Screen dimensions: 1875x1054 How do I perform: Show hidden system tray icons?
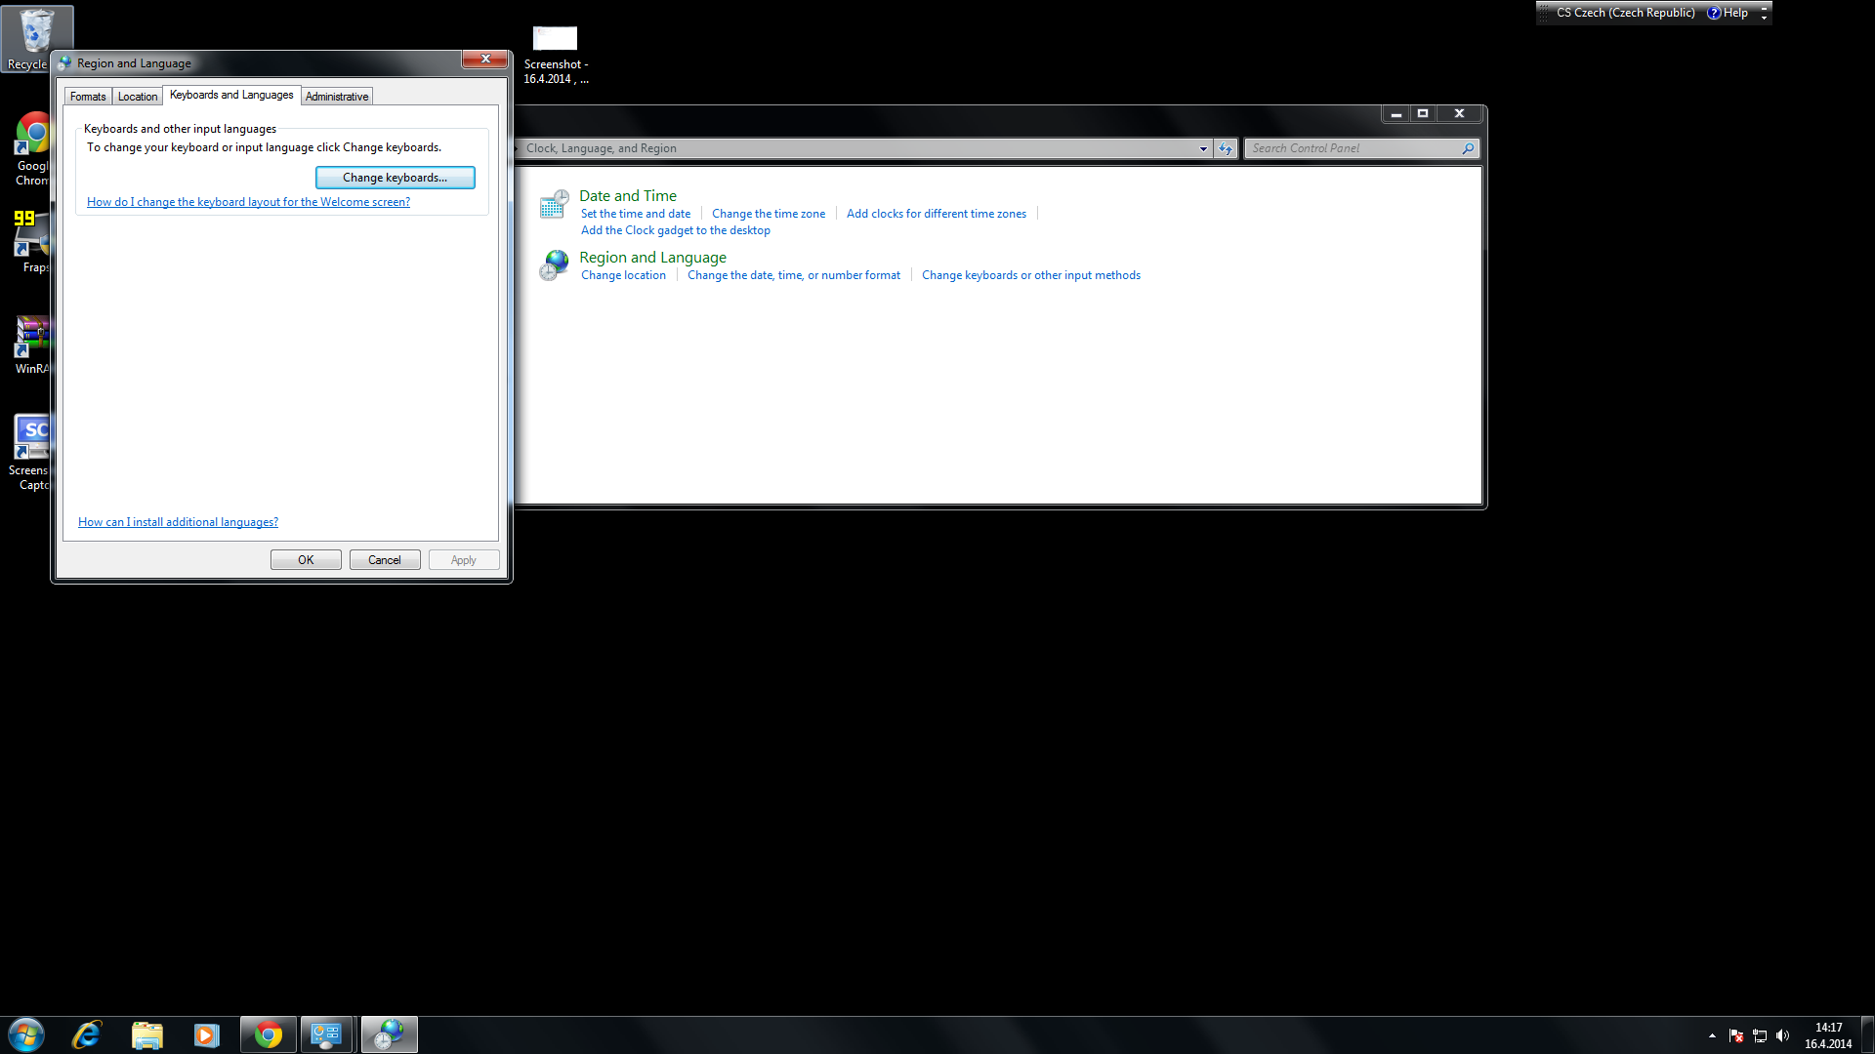(1712, 1035)
